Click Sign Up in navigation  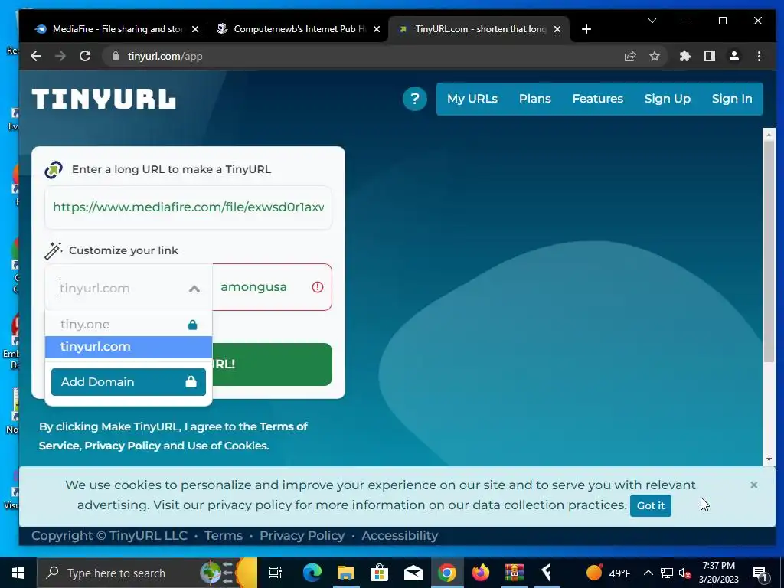click(667, 99)
